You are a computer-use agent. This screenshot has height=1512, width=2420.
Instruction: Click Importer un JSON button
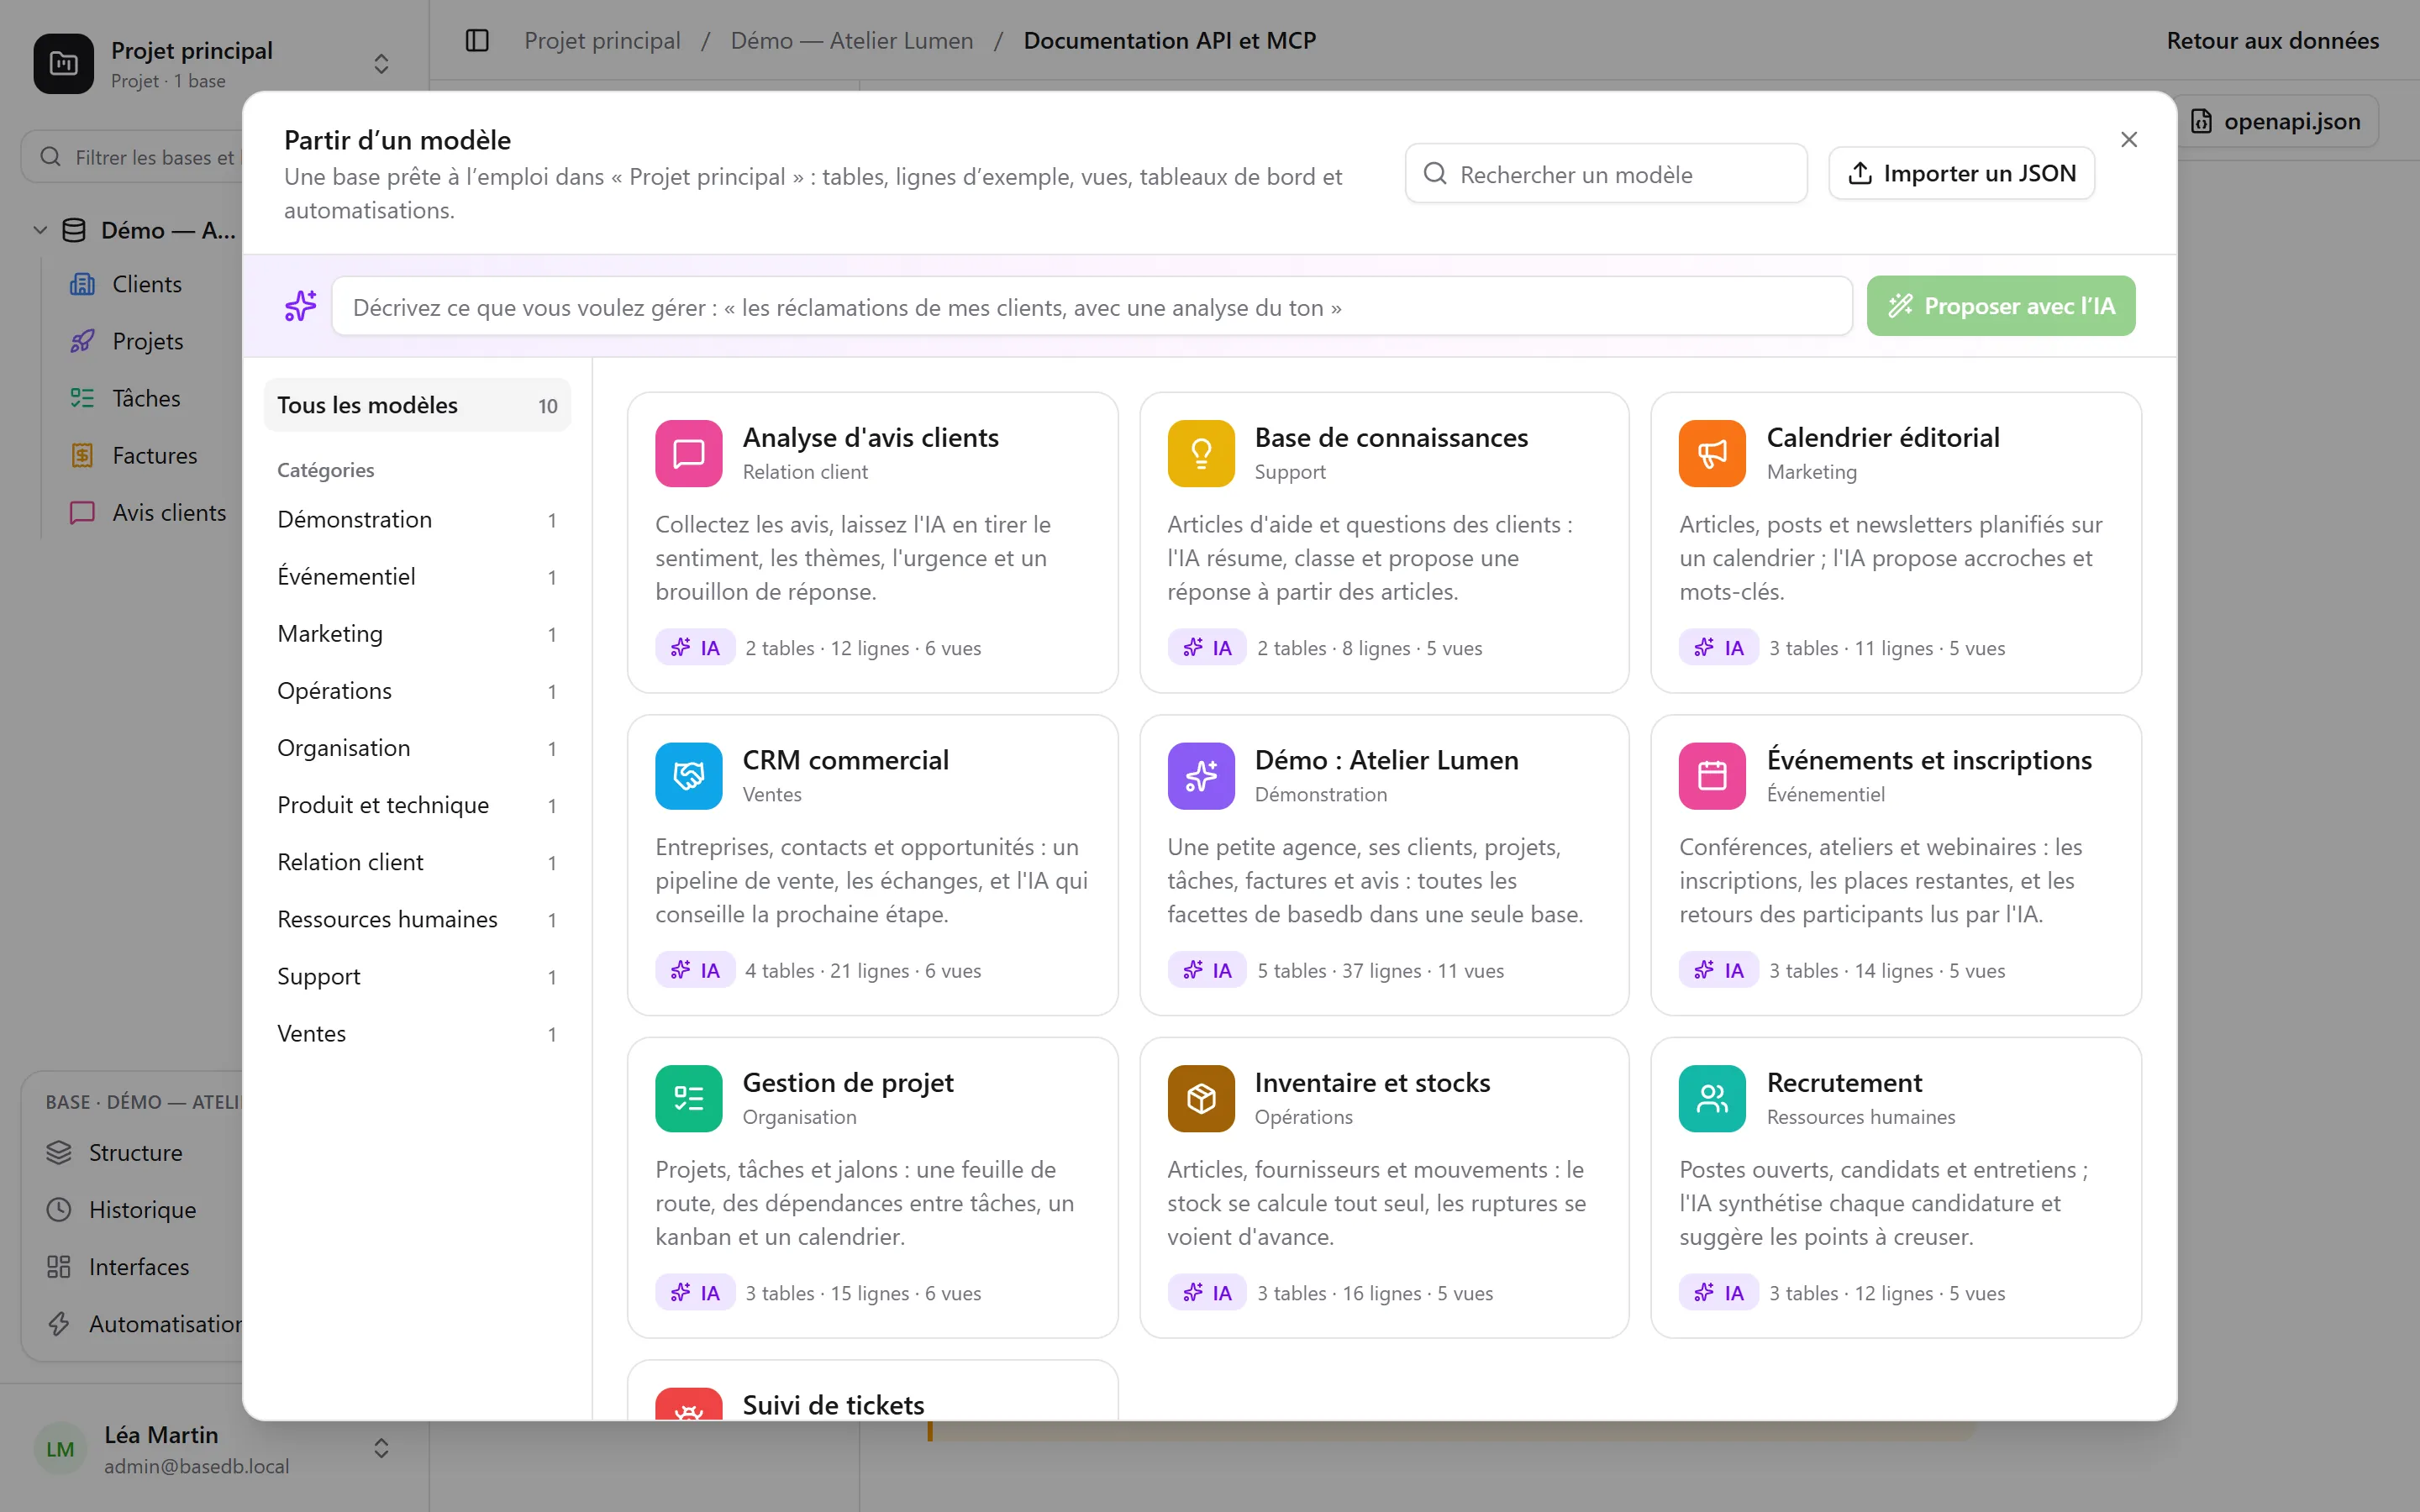1961,173
